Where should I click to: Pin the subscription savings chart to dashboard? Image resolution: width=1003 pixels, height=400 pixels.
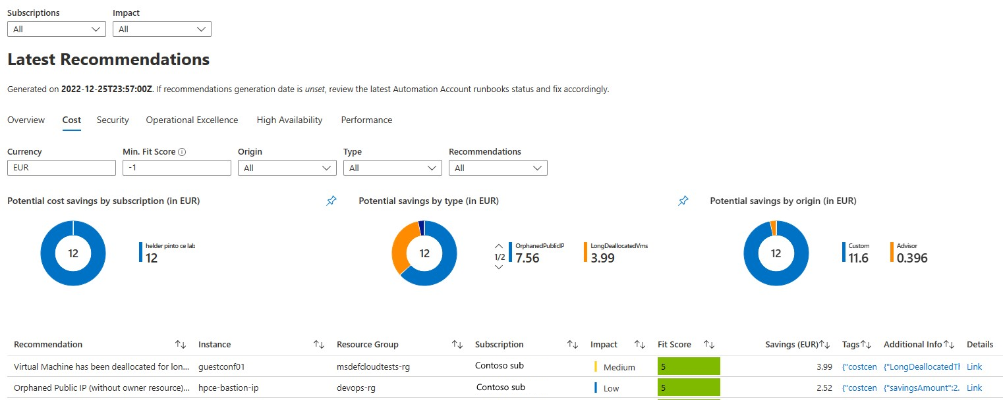point(331,201)
